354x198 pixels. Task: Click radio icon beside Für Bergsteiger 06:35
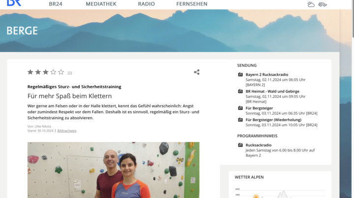point(240,108)
